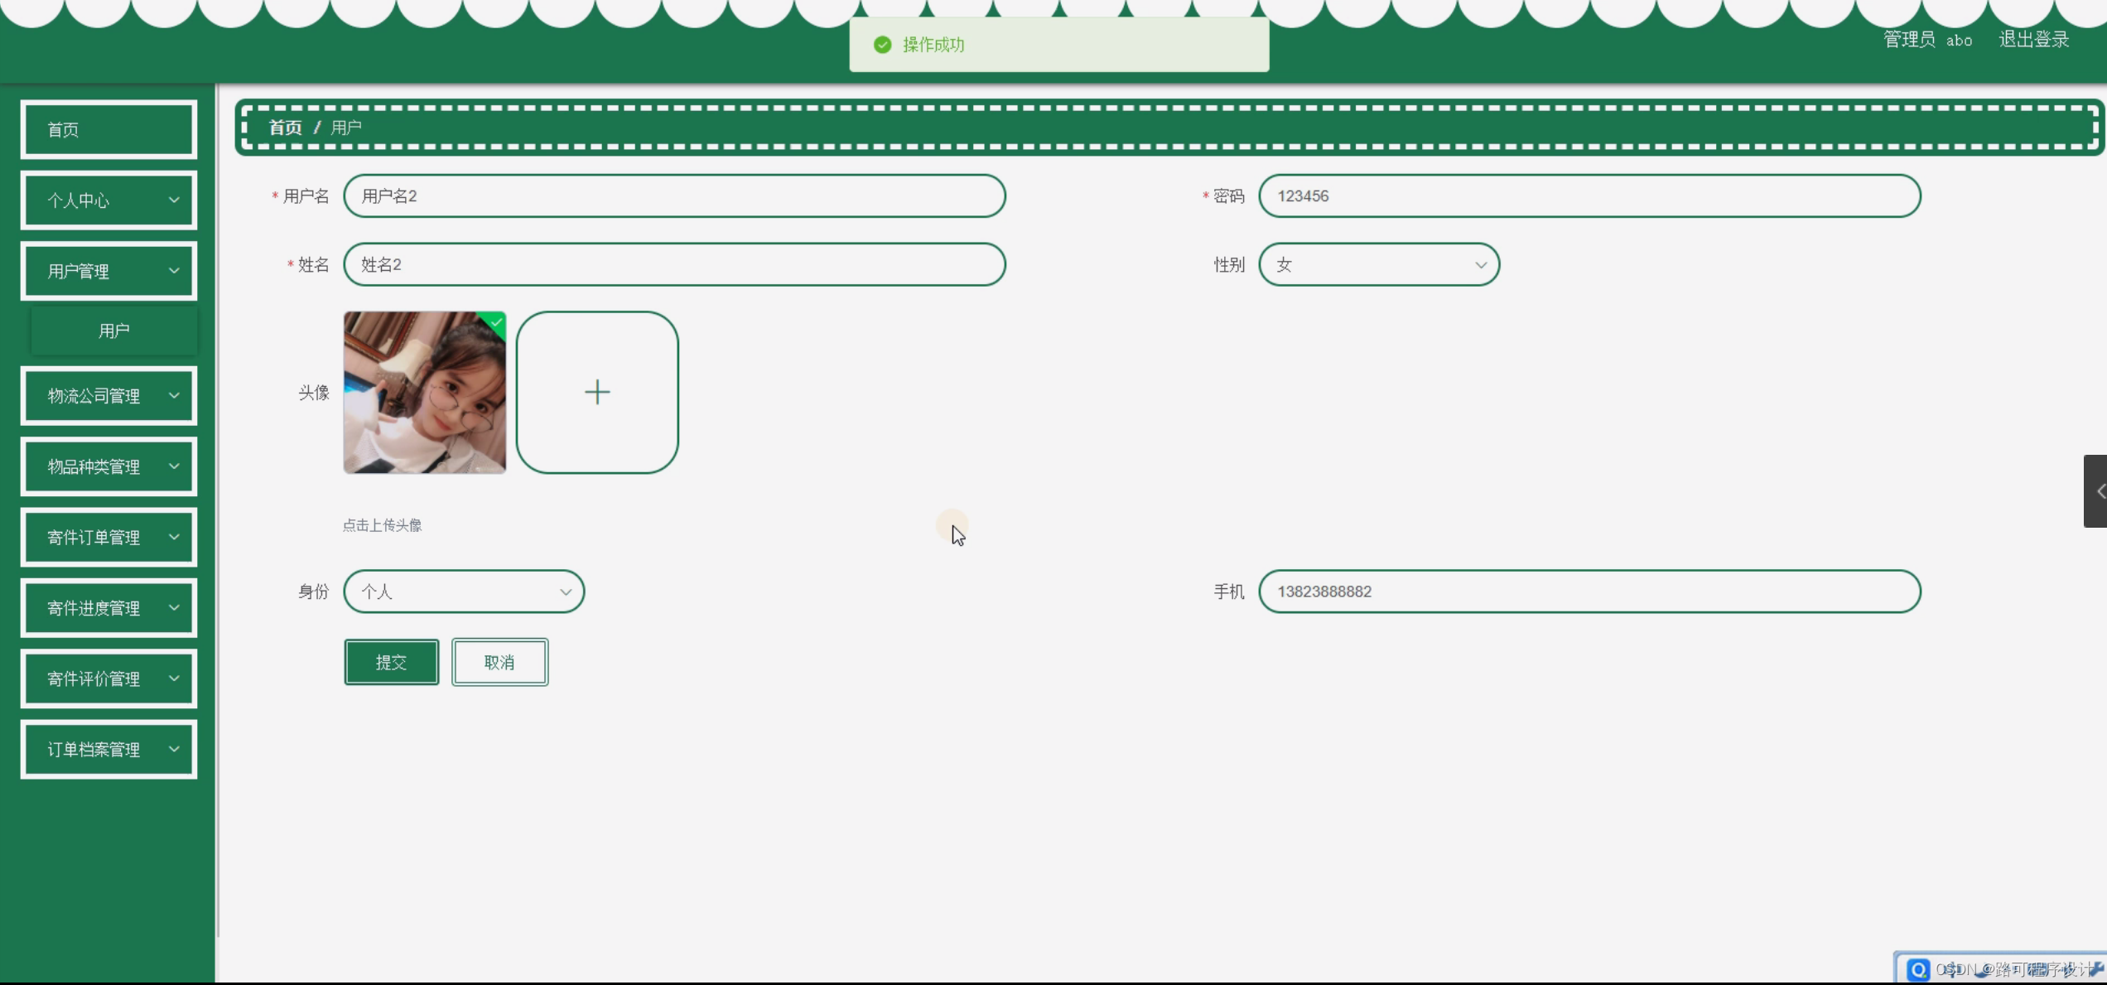The width and height of the screenshot is (2107, 985).
Task: Open the 性别 gender dropdown
Action: point(1378,265)
